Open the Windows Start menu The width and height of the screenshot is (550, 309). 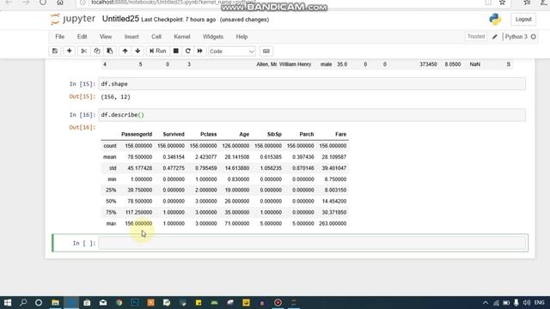tap(8, 302)
